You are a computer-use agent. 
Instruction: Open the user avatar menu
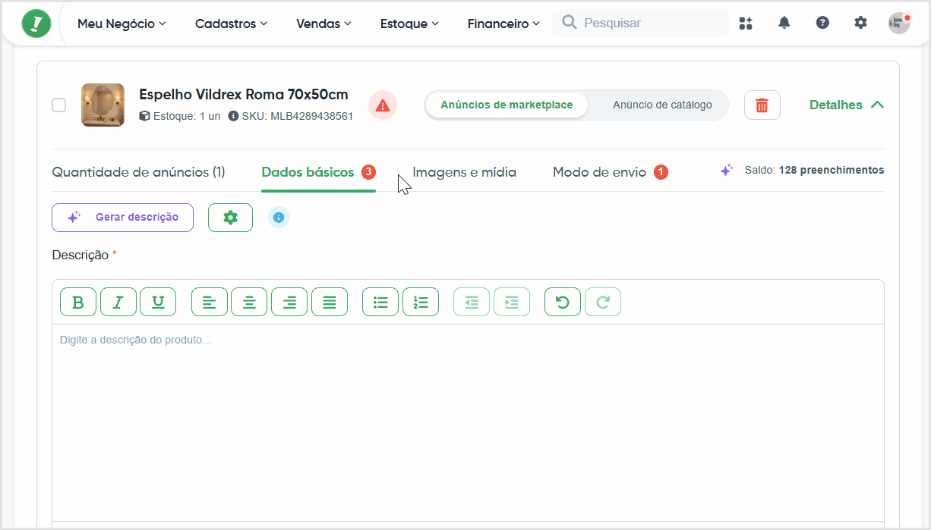899,23
